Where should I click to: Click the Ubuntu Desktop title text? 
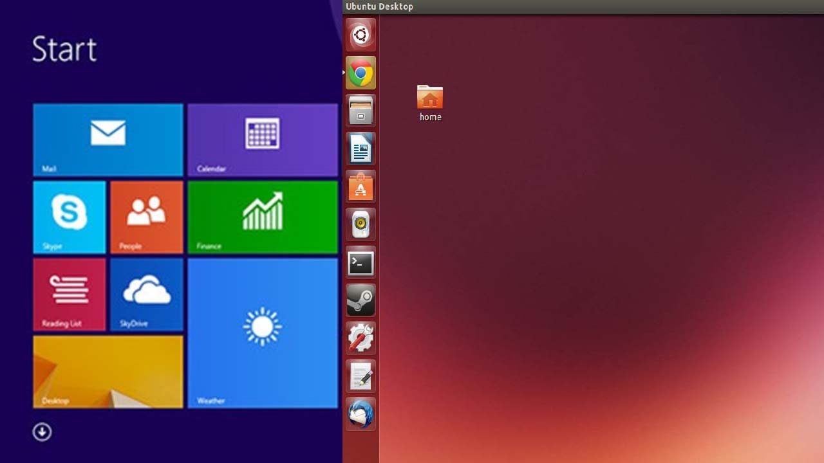click(379, 6)
